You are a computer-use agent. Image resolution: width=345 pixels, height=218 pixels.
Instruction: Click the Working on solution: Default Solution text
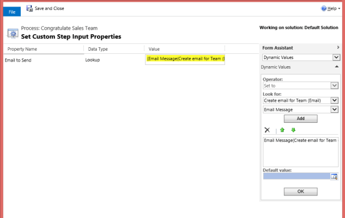(x=299, y=28)
